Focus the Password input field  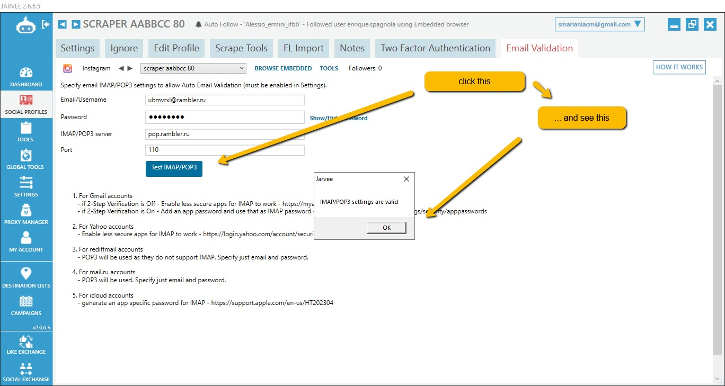click(225, 117)
